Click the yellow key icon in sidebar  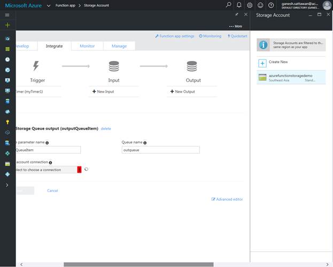tap(7, 122)
